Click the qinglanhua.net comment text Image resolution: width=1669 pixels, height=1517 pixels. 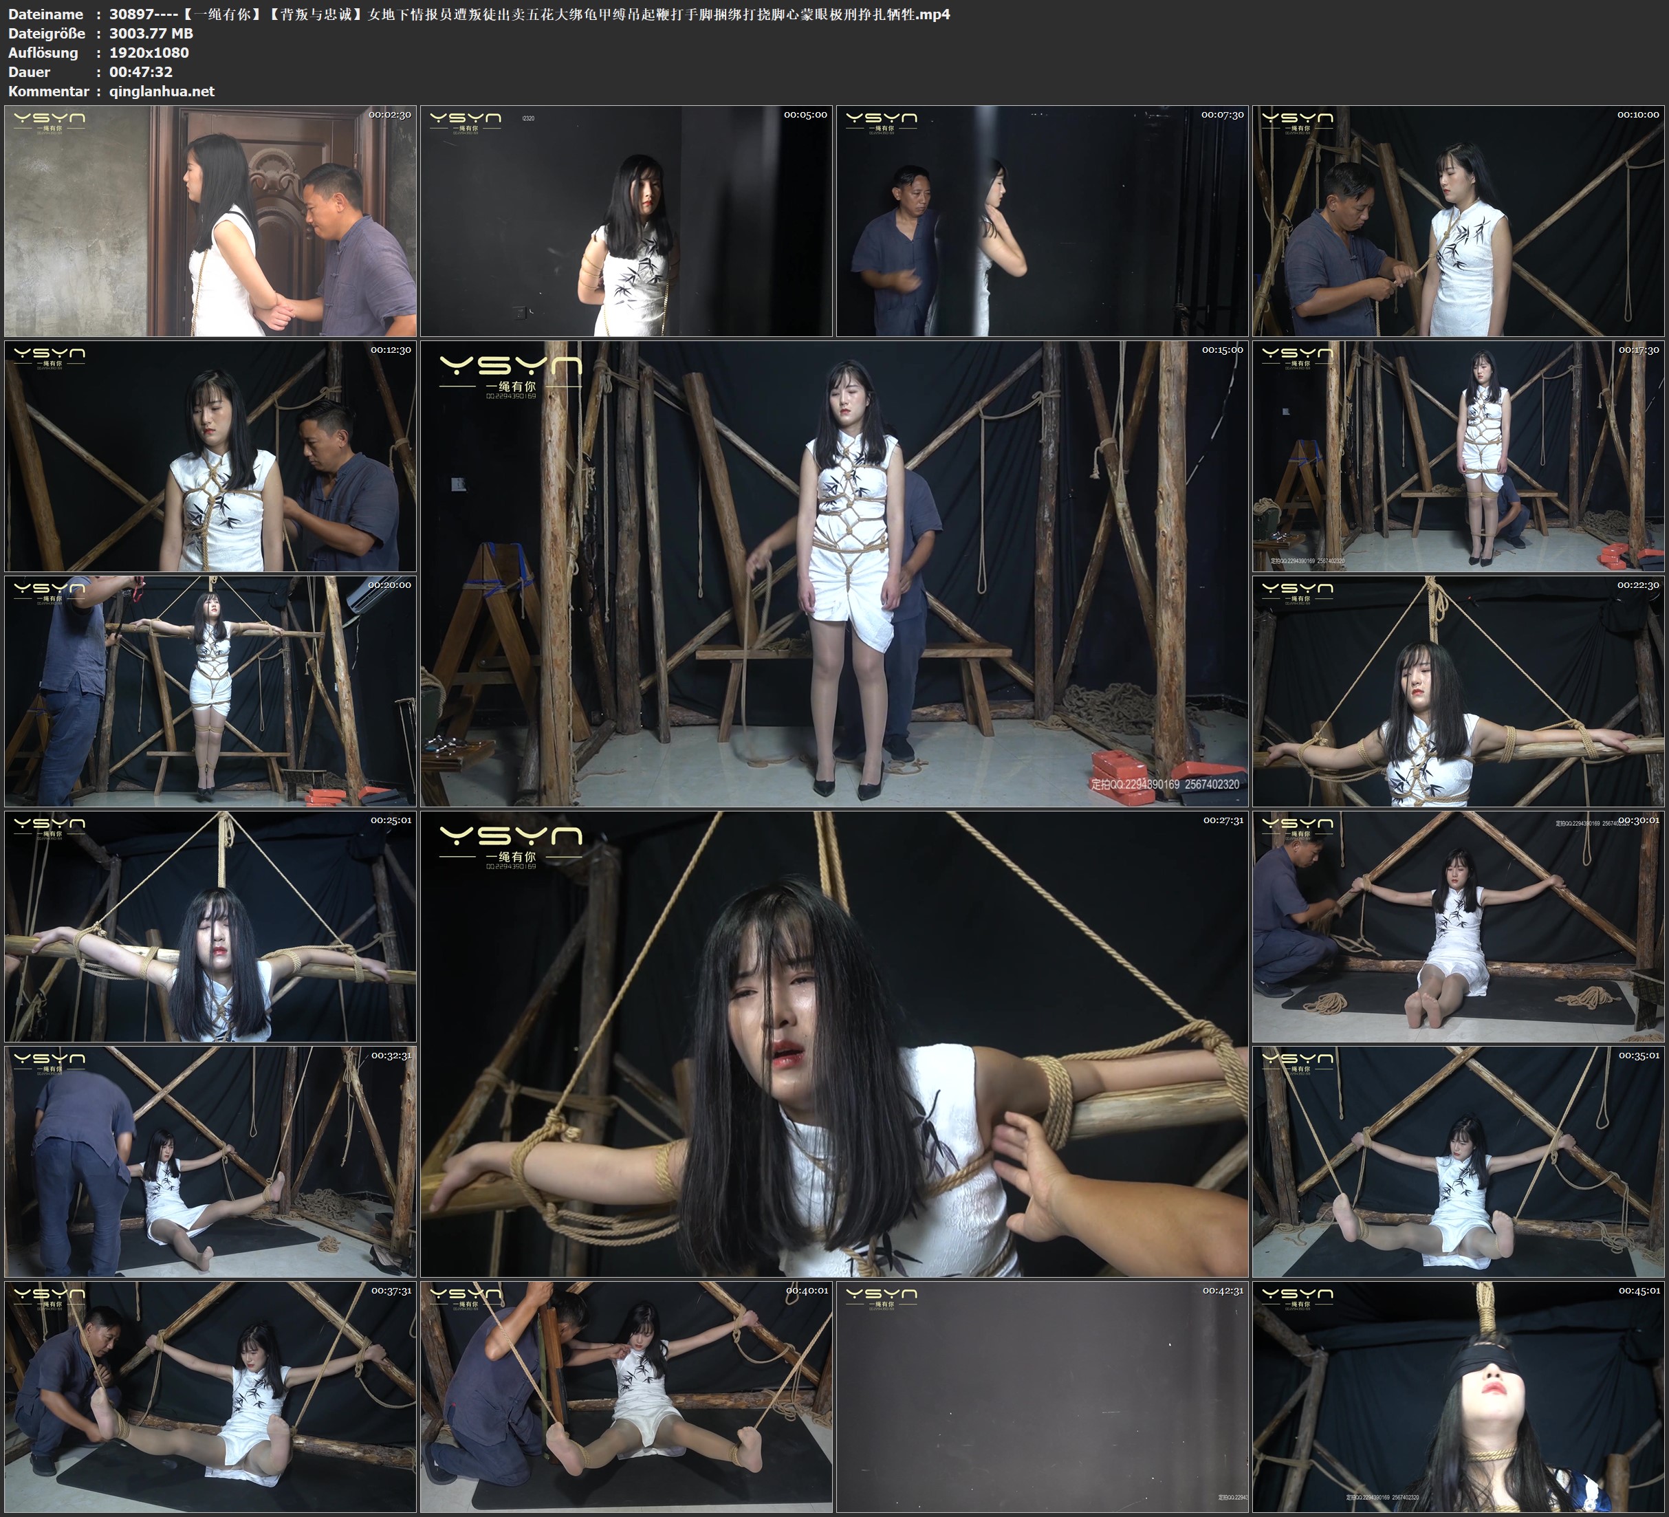coord(162,92)
